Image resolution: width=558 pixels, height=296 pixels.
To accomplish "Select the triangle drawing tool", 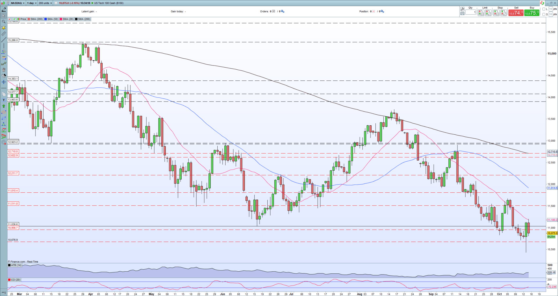I will click(x=4, y=124).
